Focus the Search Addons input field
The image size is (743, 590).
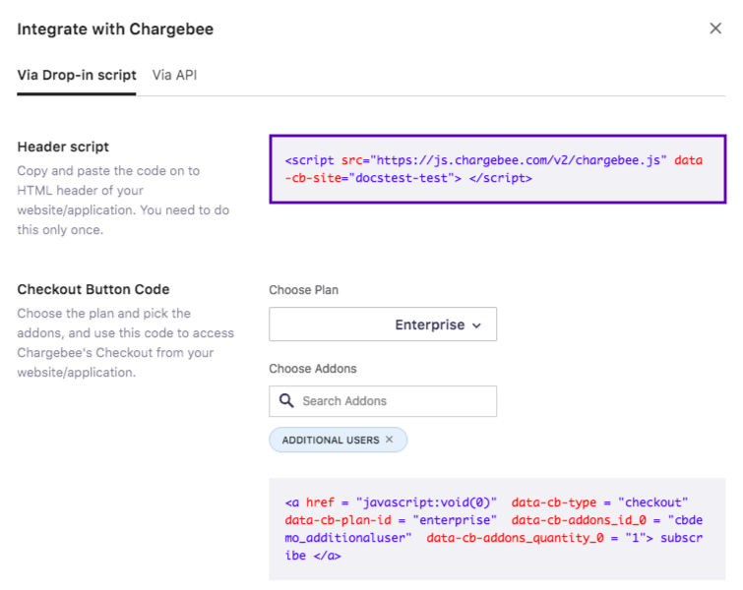pyautogui.click(x=394, y=401)
